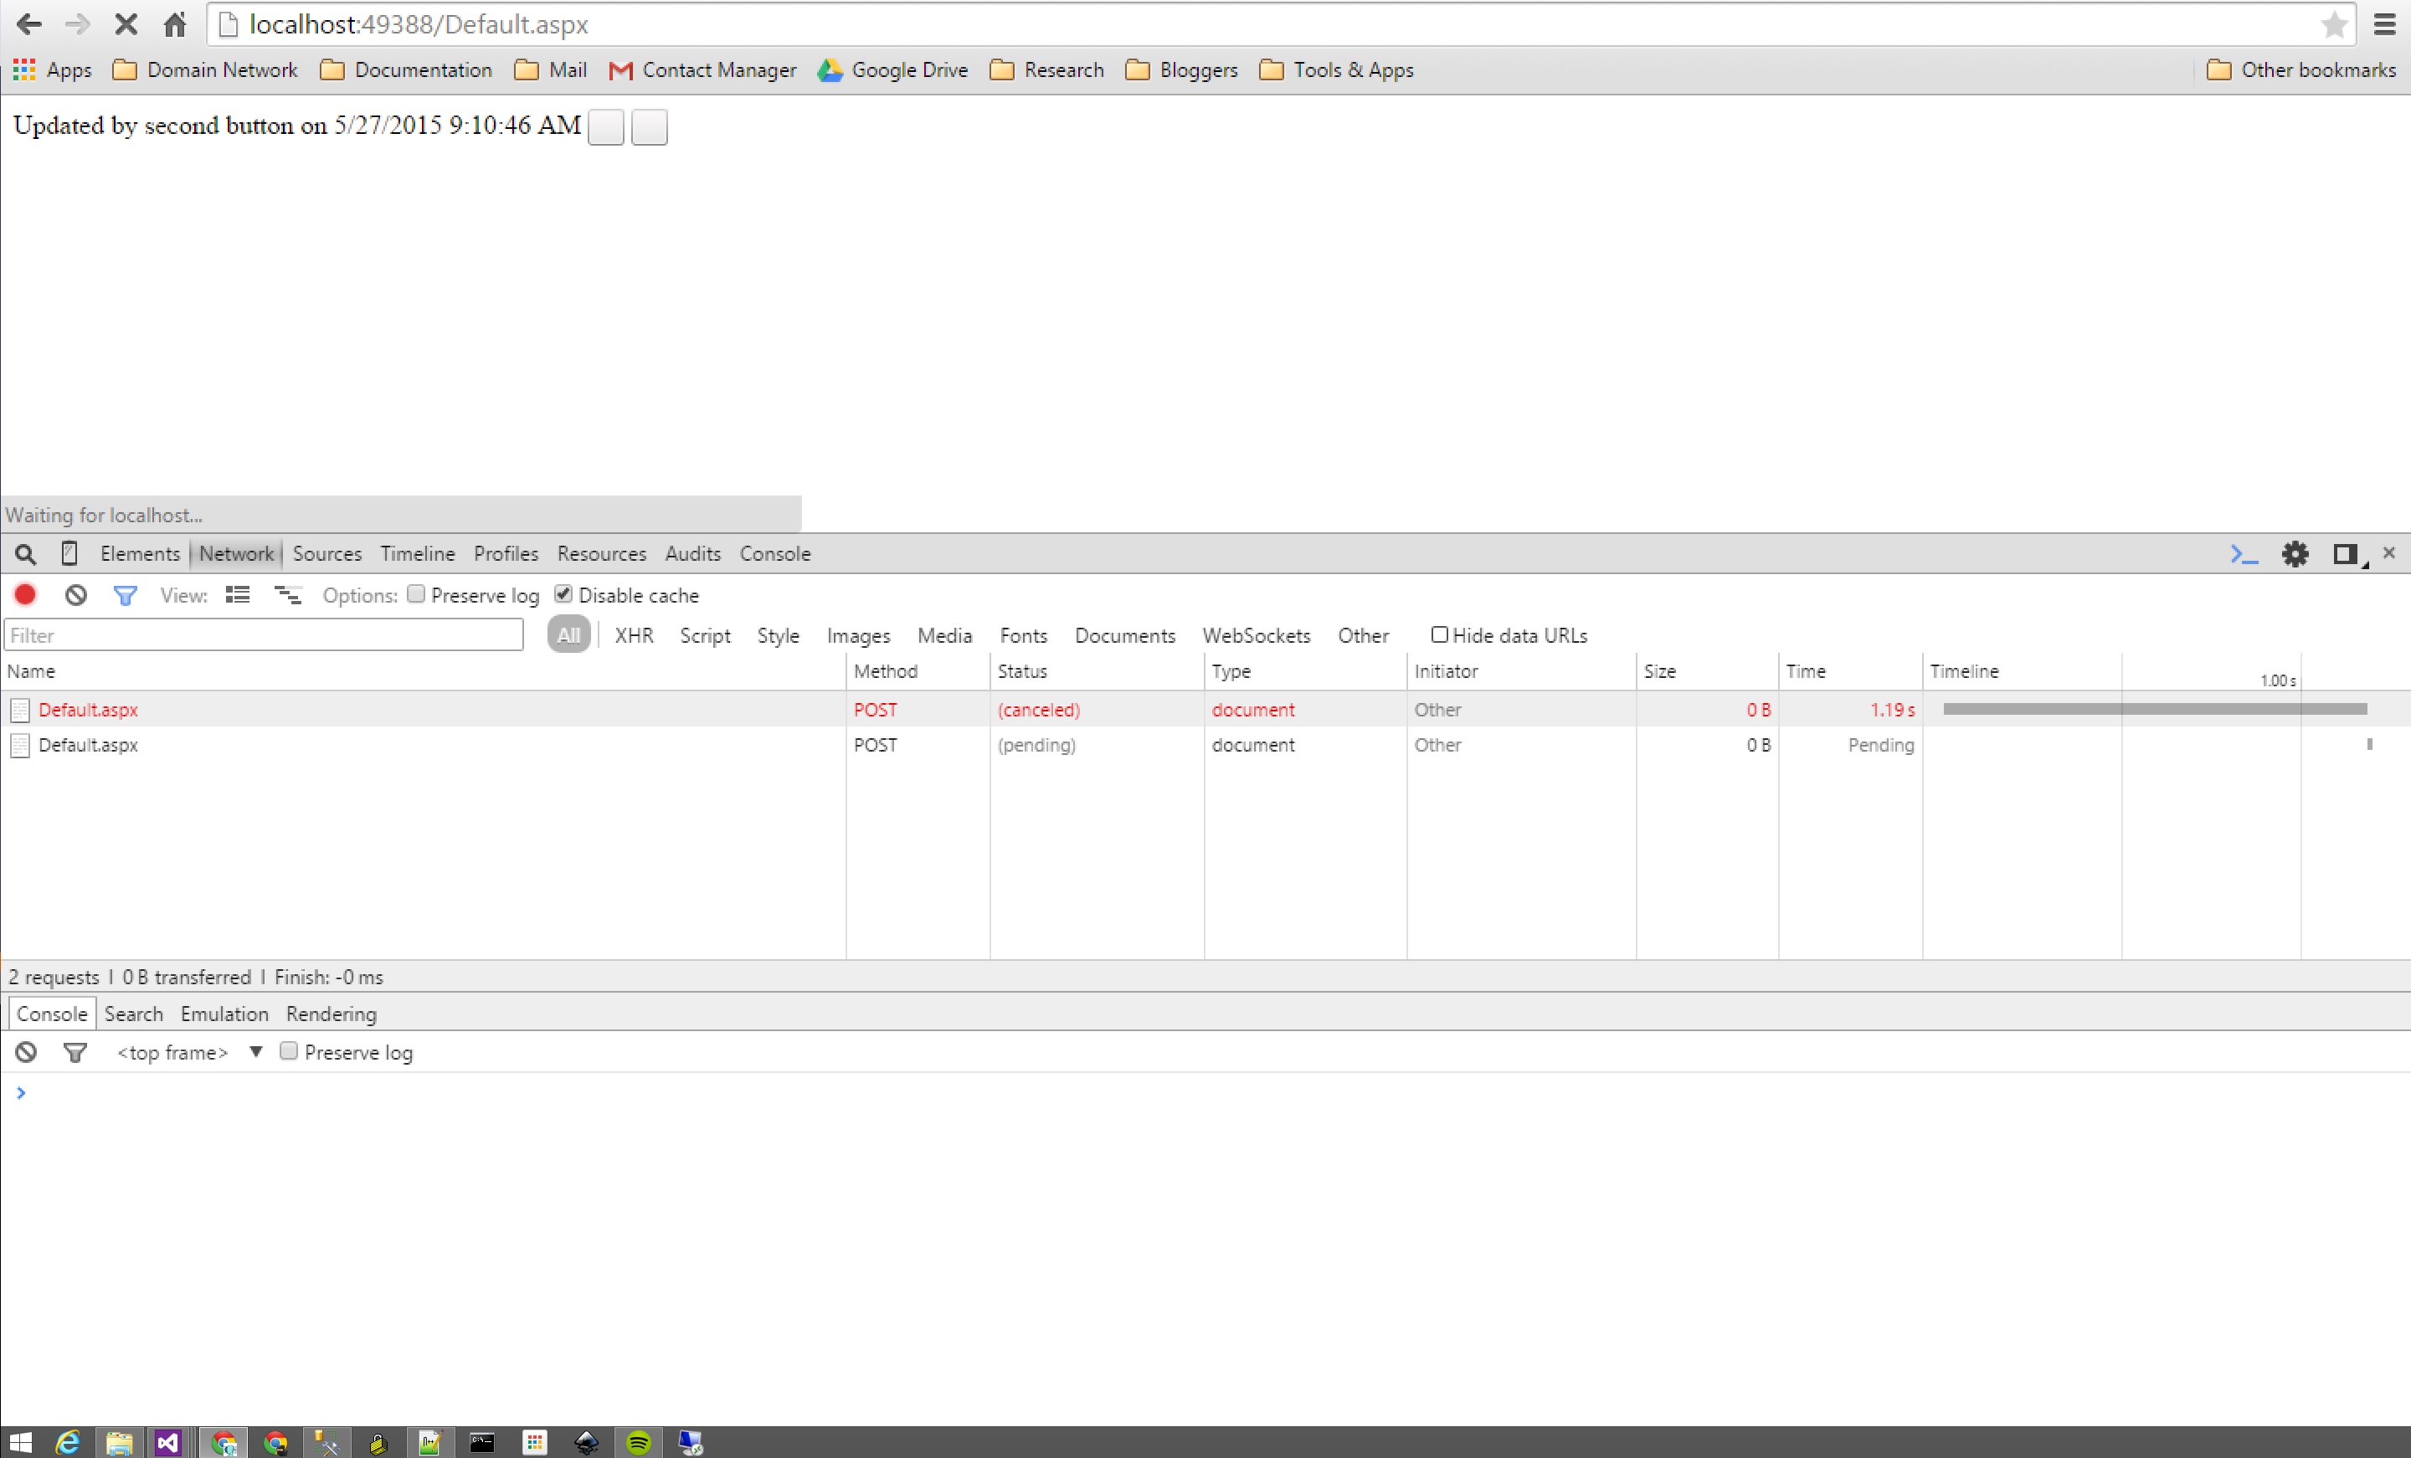Toggle the blue network filter funnel icon
This screenshot has height=1458, width=2411.
[x=124, y=595]
